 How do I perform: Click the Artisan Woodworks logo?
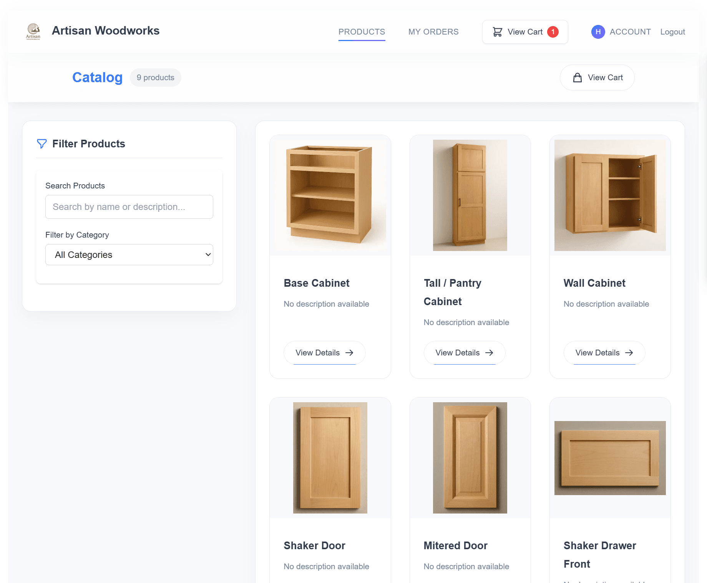click(x=33, y=31)
